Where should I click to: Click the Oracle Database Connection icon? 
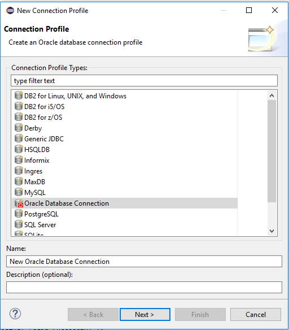[x=19, y=203]
